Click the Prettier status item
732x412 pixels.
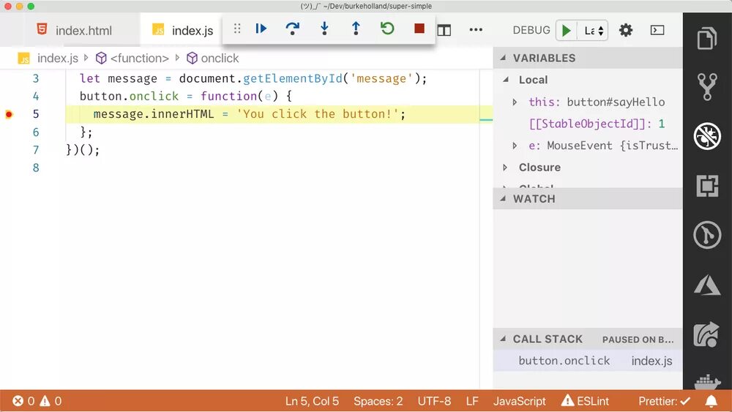click(665, 401)
